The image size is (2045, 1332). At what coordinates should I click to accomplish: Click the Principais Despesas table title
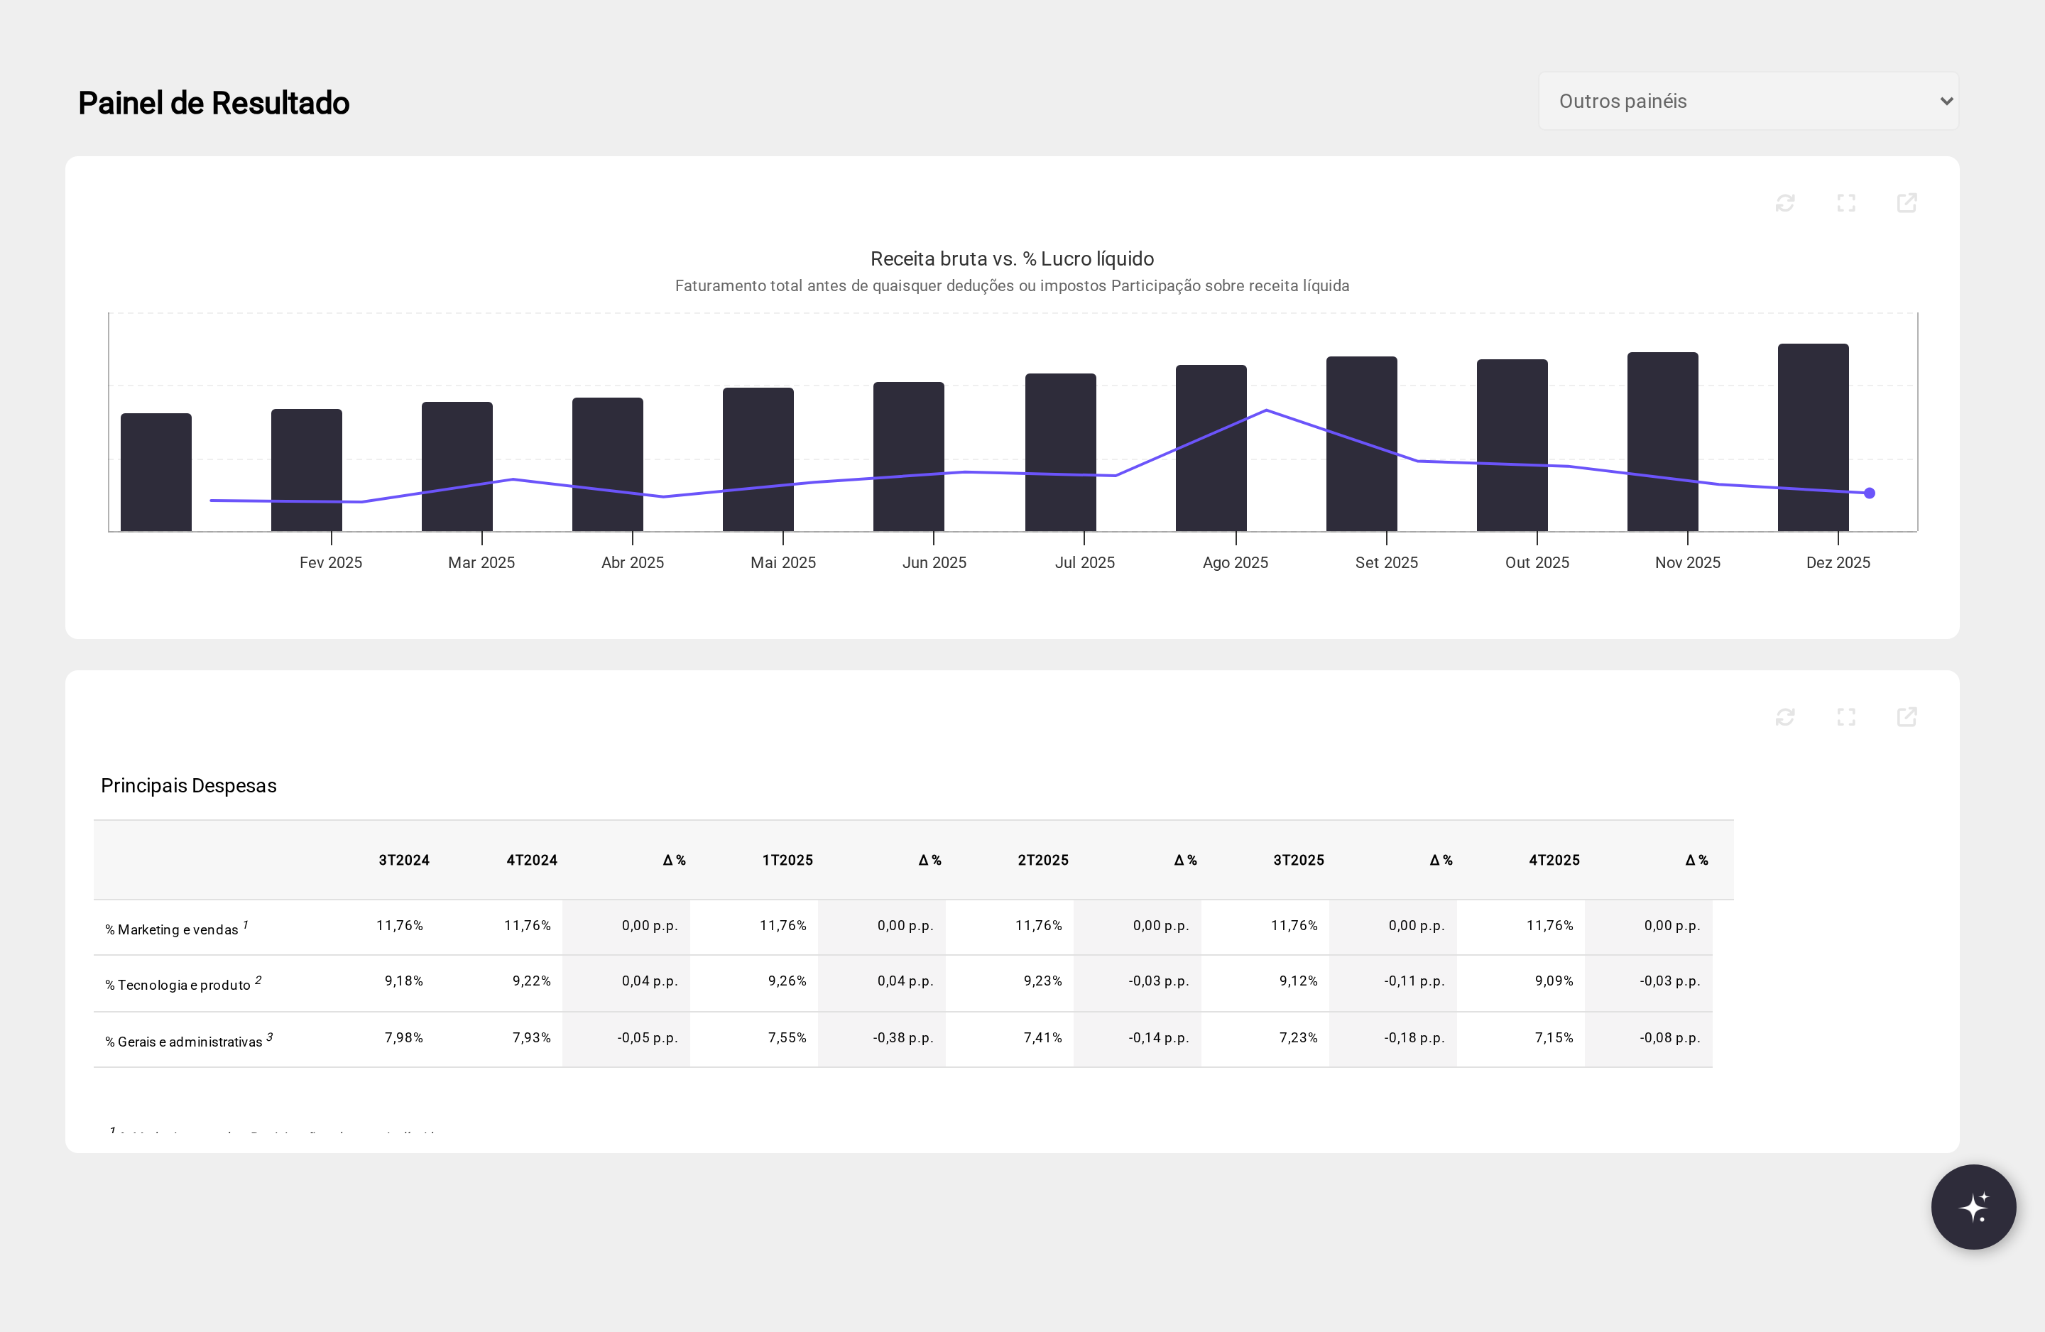pos(189,785)
